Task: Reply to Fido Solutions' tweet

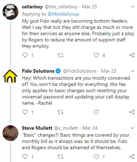Action: point(25,112)
